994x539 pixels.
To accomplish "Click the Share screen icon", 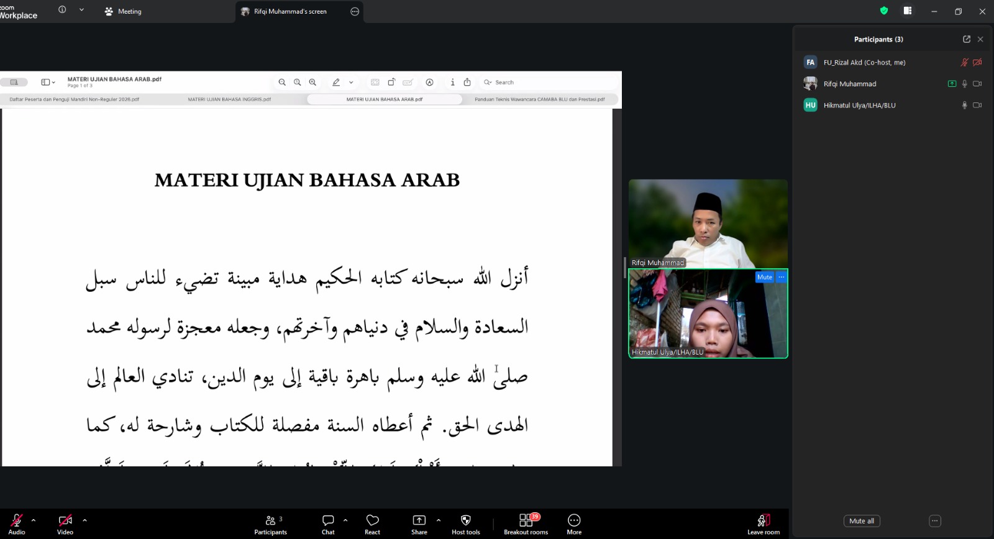I will click(x=419, y=520).
